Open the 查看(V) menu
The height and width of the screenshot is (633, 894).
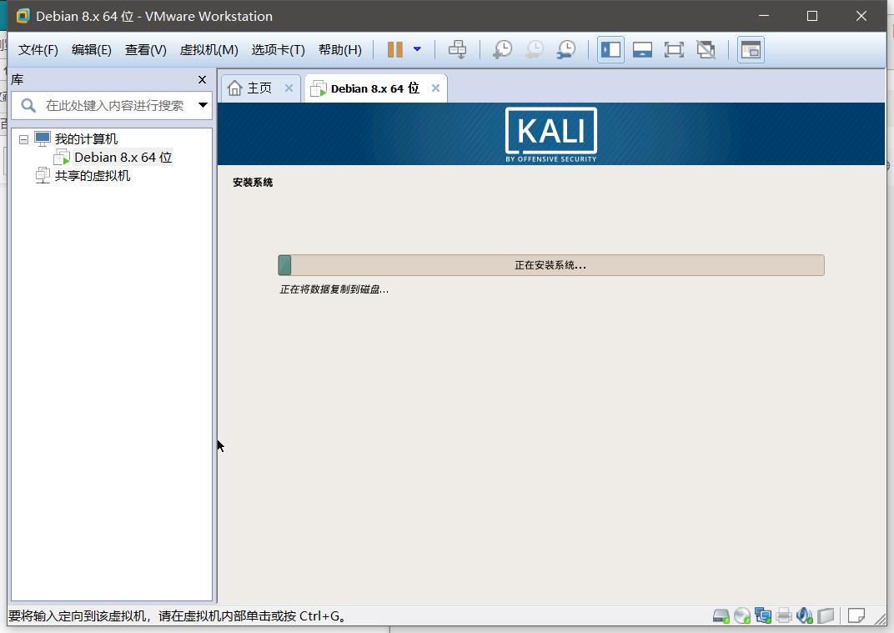tap(145, 50)
